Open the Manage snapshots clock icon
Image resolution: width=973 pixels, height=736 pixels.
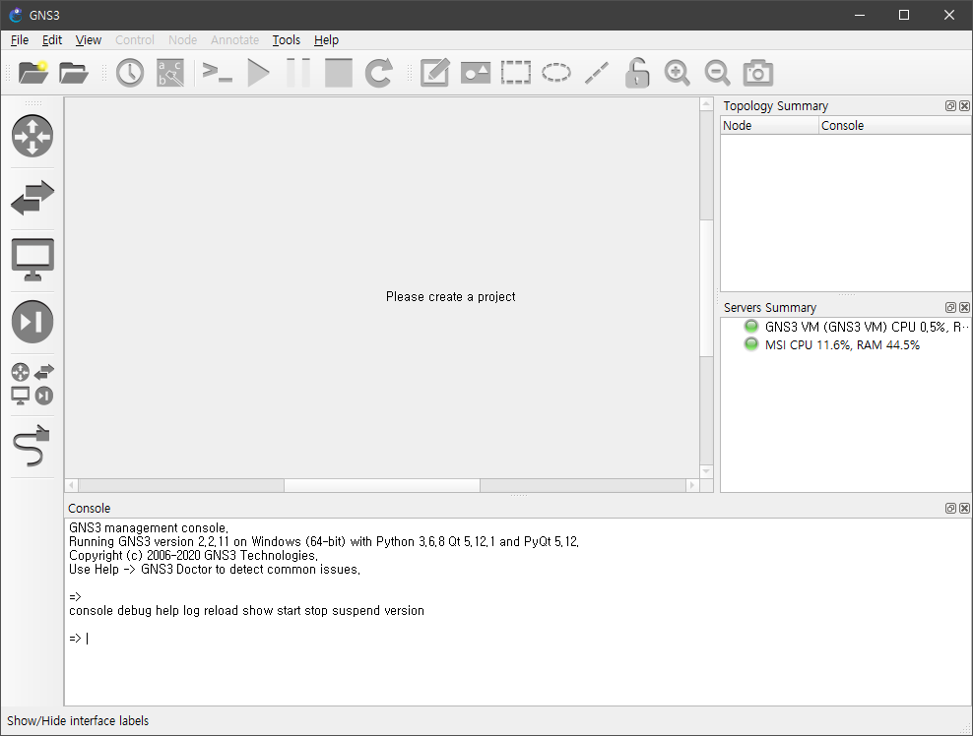click(x=130, y=73)
